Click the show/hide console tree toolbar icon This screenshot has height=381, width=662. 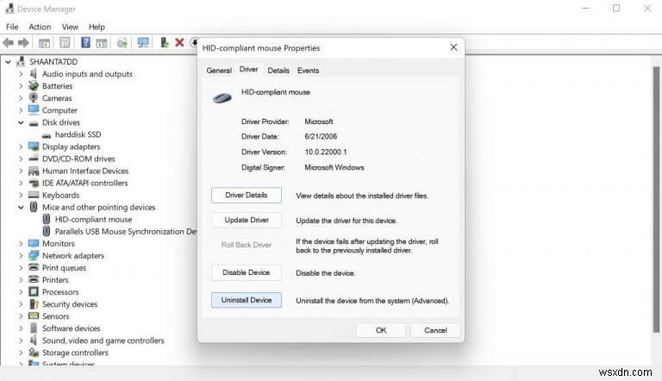click(44, 42)
